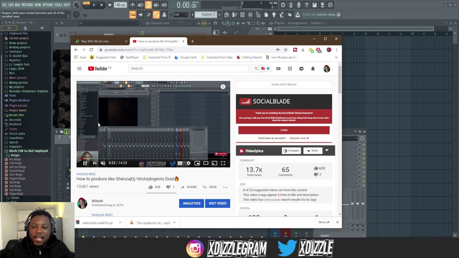This screenshot has width=459, height=258.
Task: Click the Chrome back arrow
Action: coord(76,50)
